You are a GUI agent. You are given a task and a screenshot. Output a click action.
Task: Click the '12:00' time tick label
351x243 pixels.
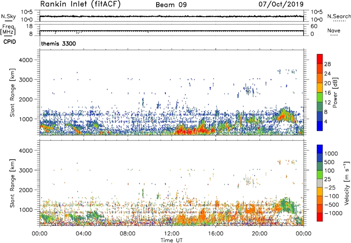[172, 234]
